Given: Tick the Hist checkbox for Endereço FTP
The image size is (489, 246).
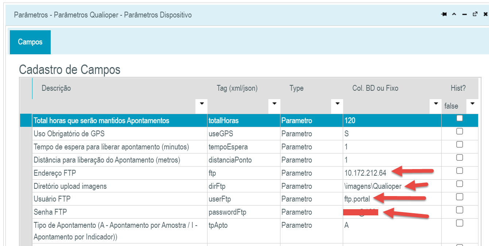Looking at the screenshot, I should (x=459, y=171).
